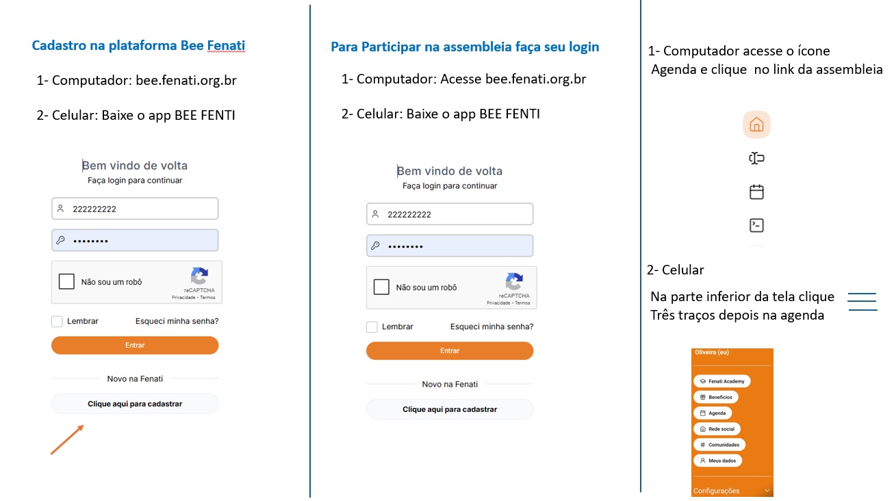Expand the Configurações chevron in mobile menu
Viewport: 894px width, 501px height.
(x=767, y=490)
